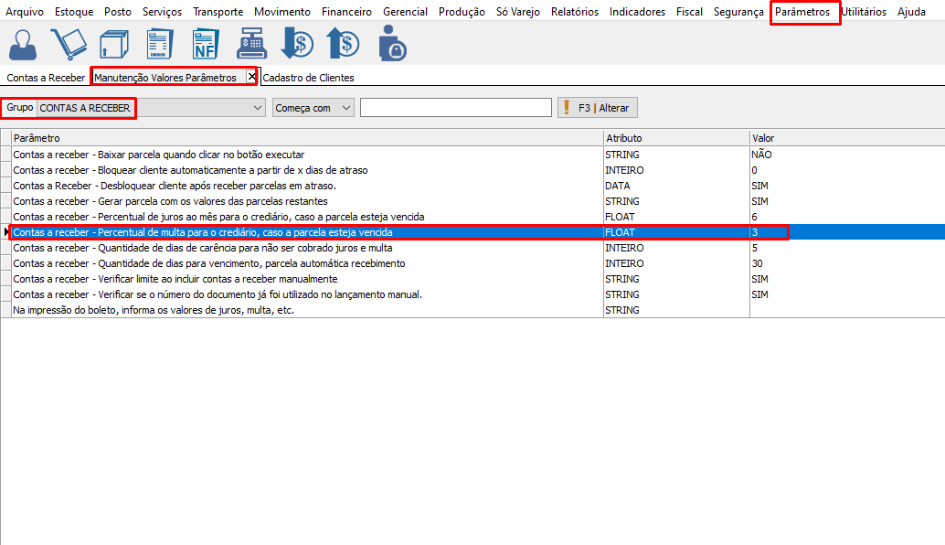Select the 'Percentual de juros ao mês' row
The width and height of the screenshot is (945, 545).
coord(219,217)
